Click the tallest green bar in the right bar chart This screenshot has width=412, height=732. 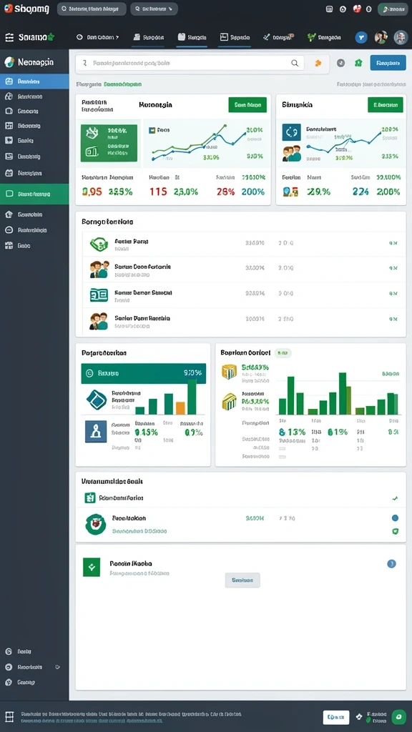point(343,394)
